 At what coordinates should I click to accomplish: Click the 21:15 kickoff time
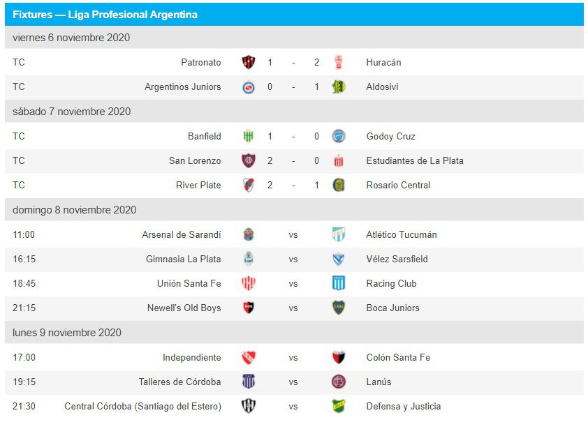24,308
